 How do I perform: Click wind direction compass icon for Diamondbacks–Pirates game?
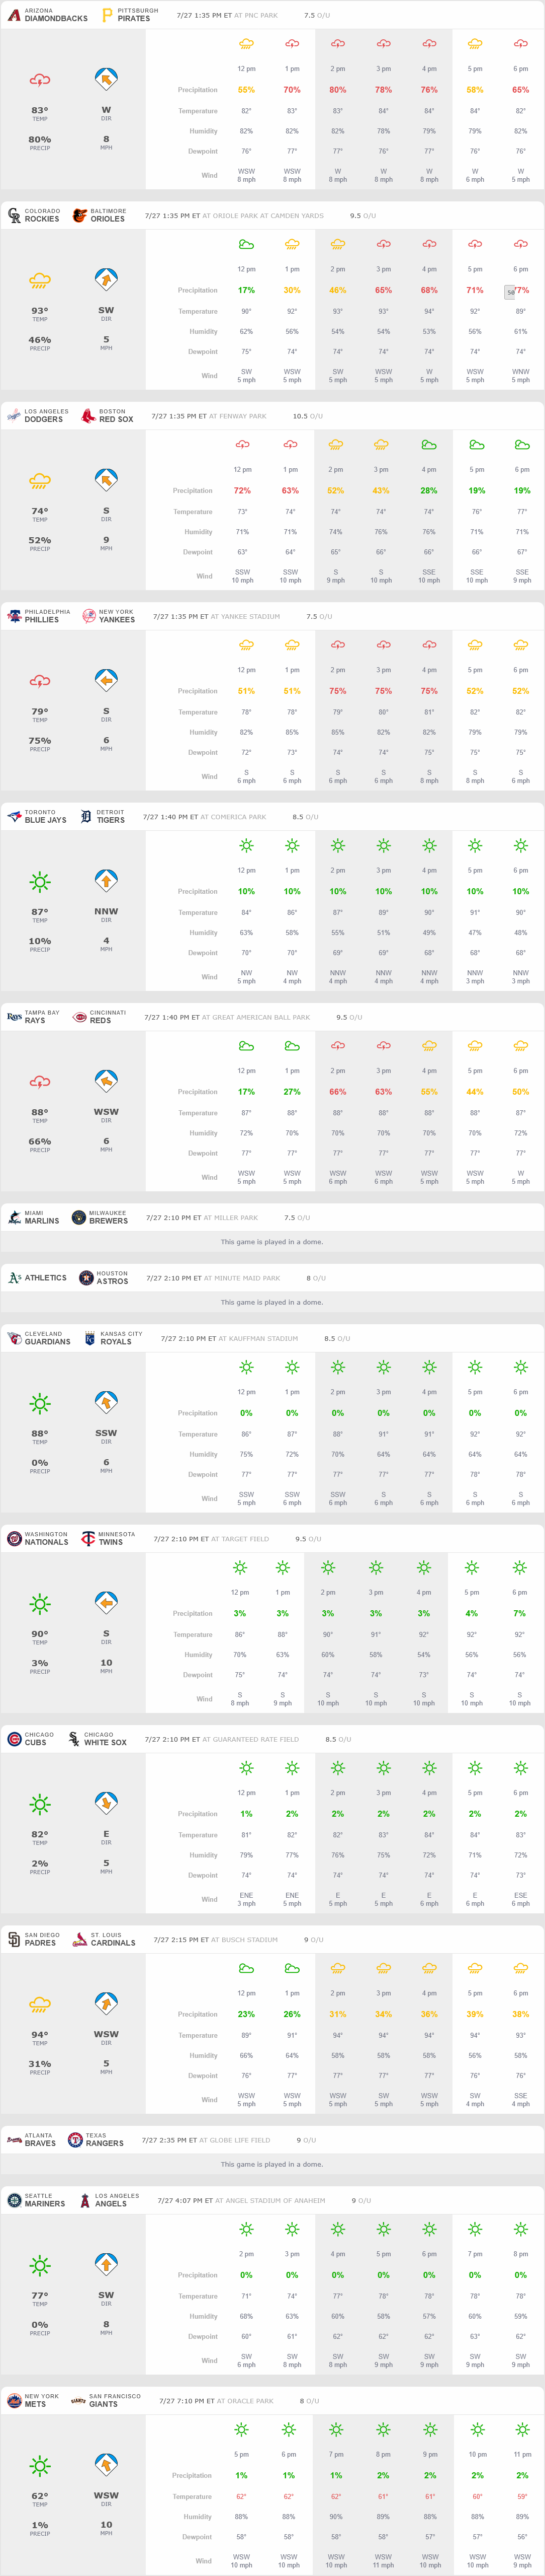click(x=106, y=79)
